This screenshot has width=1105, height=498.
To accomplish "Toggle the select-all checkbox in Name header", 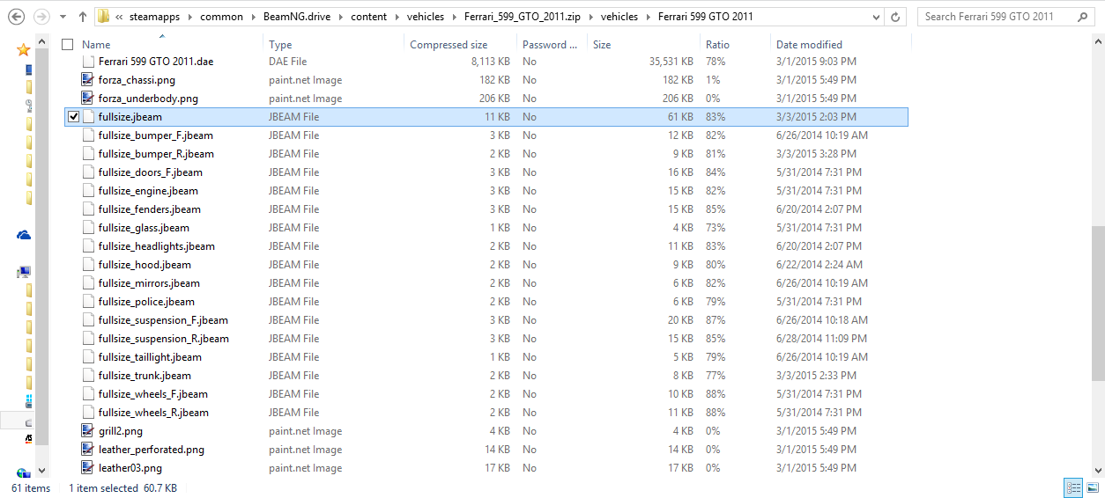I will click(x=68, y=44).
